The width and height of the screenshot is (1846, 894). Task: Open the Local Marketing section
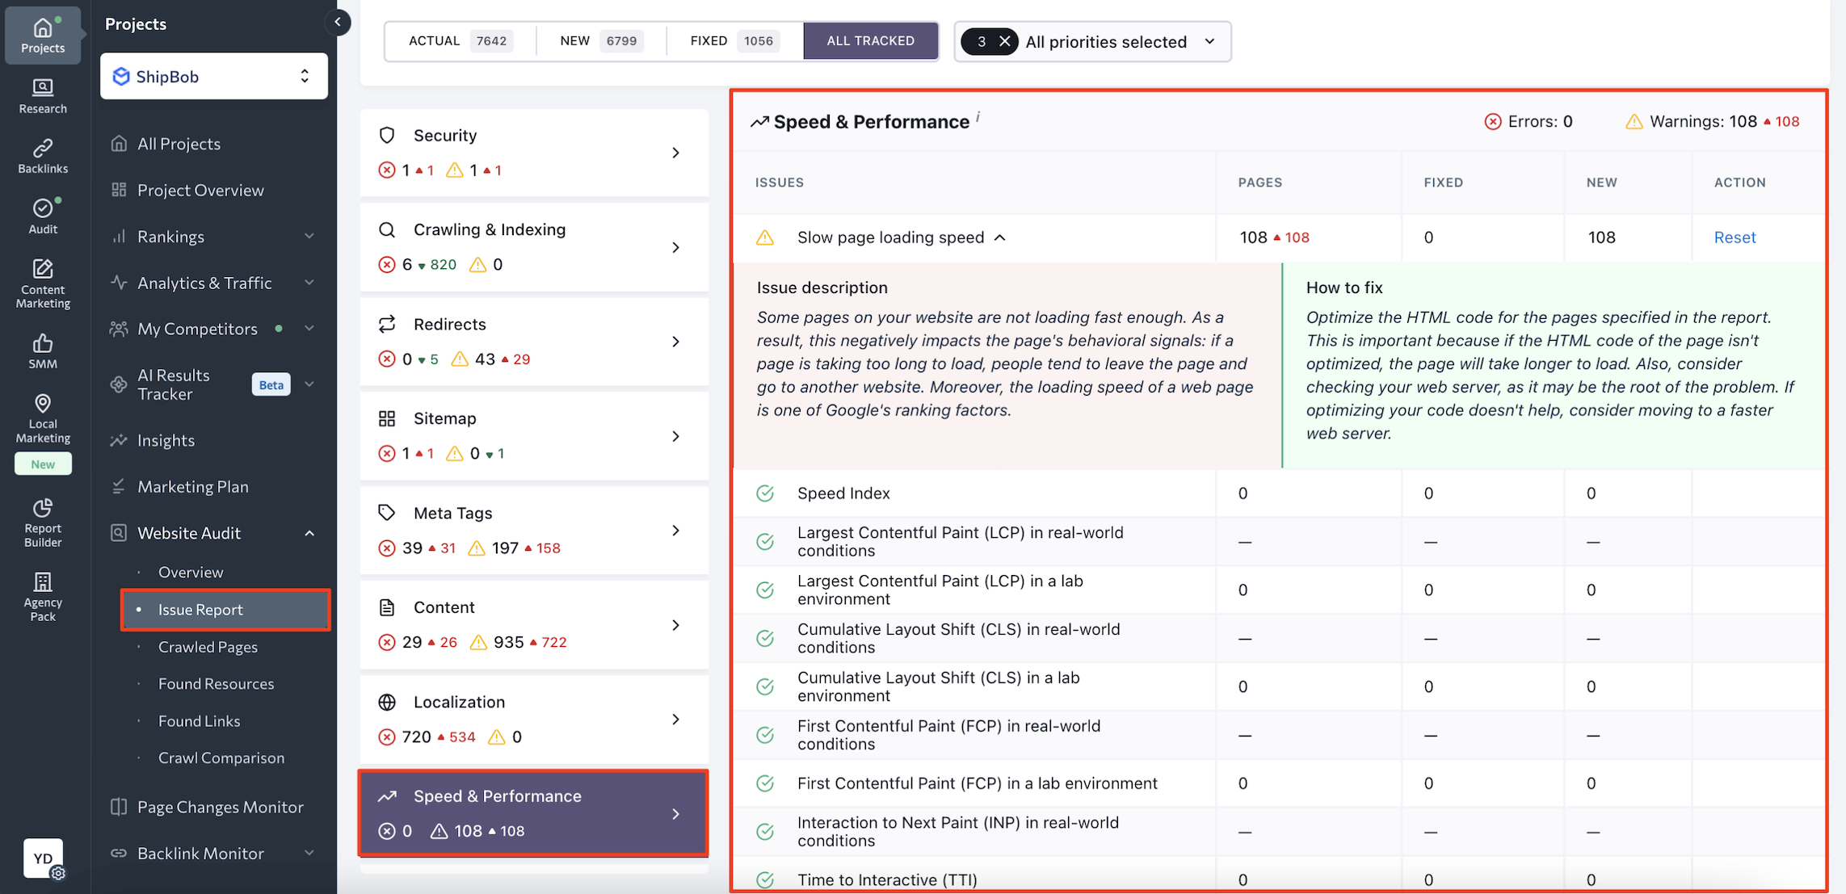[x=42, y=416]
